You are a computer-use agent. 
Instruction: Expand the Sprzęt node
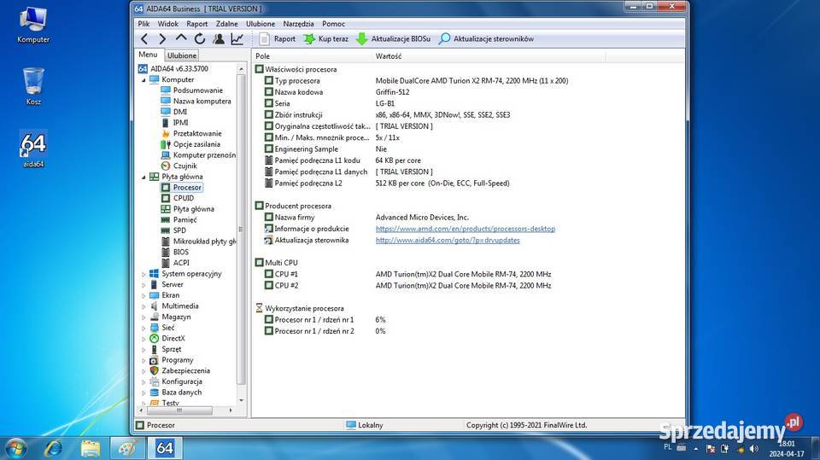[143, 350]
